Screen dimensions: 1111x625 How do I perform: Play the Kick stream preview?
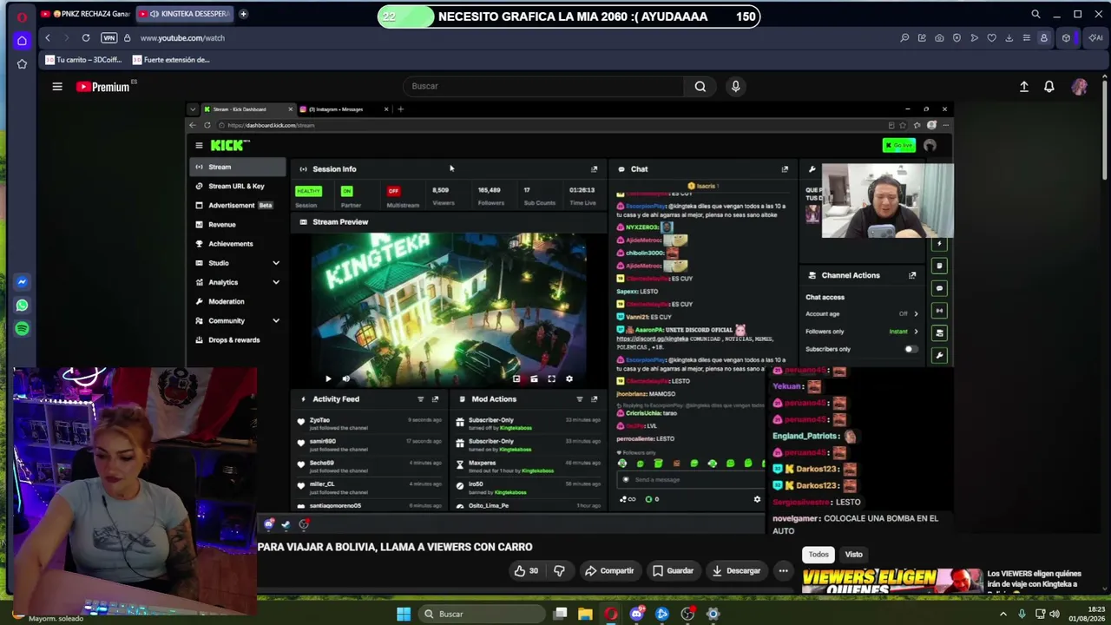[327, 378]
